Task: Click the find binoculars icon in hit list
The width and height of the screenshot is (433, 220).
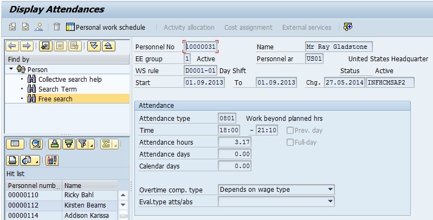Action: pos(36,144)
